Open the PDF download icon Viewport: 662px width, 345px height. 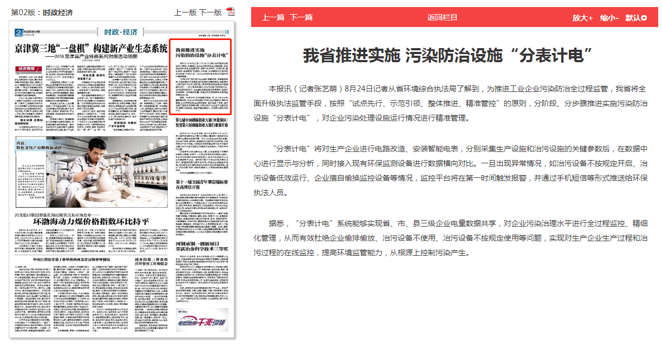230,12
